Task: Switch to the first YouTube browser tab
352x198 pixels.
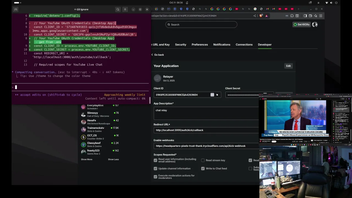Action: [x=237, y=9]
